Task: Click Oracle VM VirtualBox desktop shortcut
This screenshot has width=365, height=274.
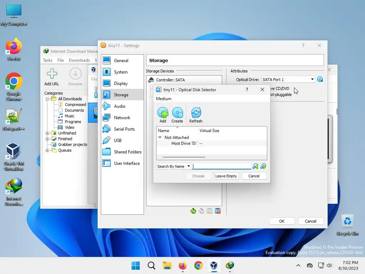Action: click(14, 157)
